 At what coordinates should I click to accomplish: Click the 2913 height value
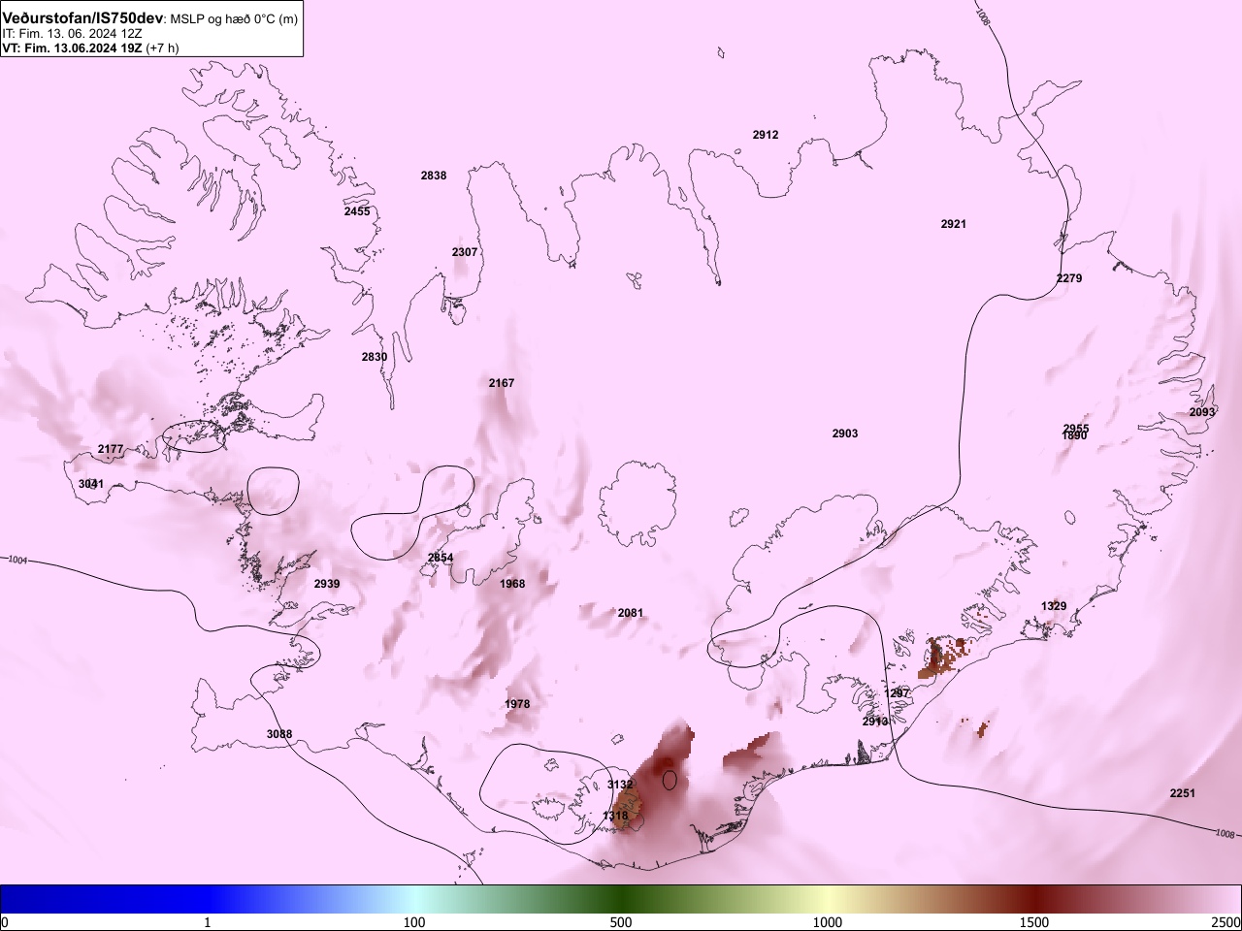point(875,722)
